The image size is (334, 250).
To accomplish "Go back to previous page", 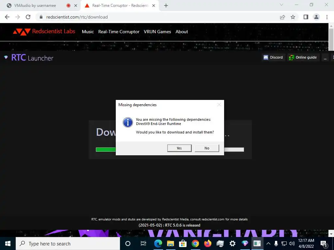I will [x=7, y=17].
